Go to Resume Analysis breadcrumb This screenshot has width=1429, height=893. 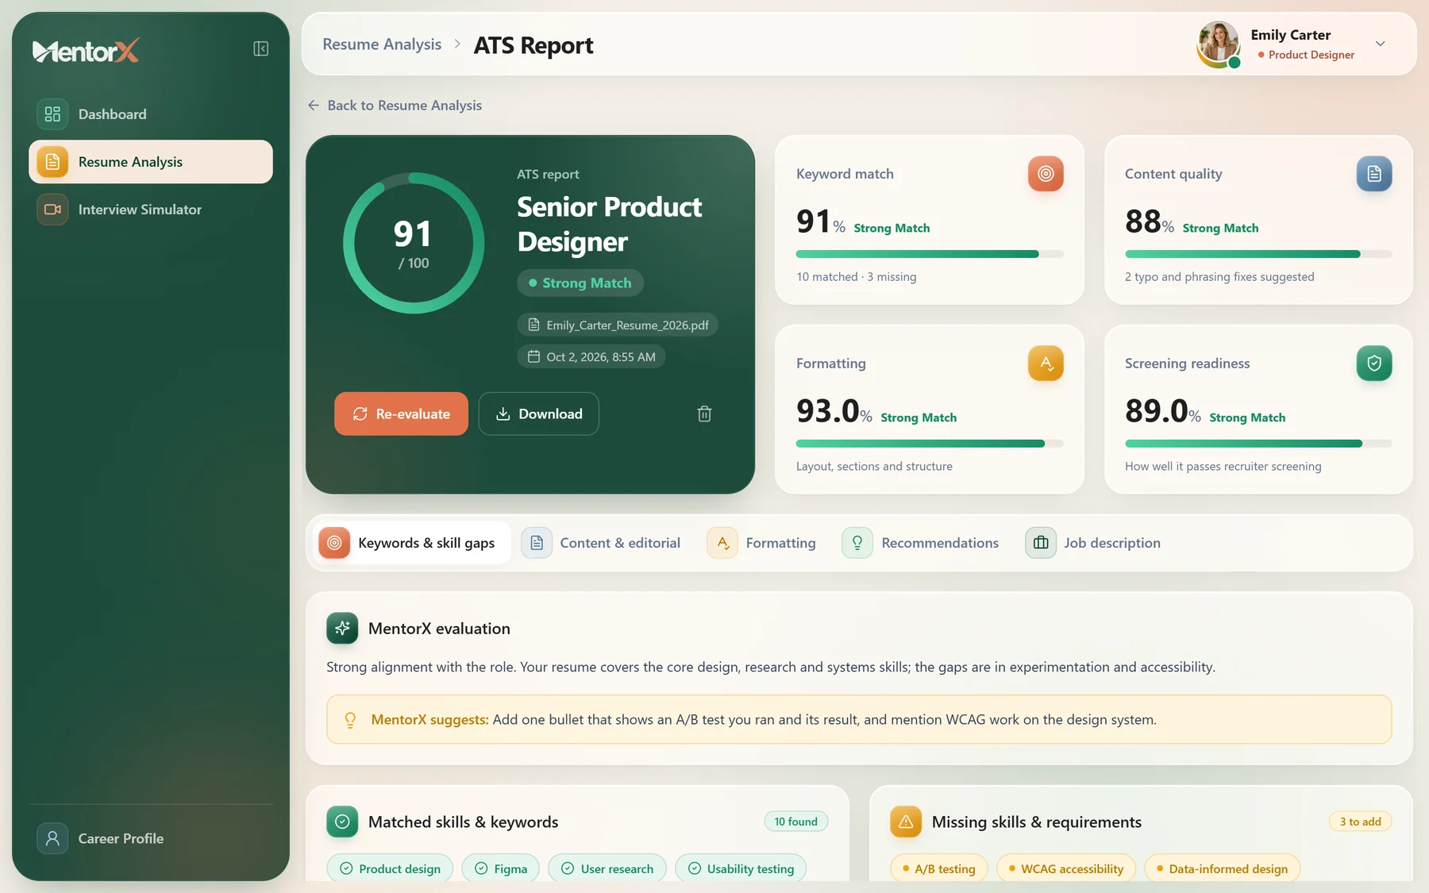(x=382, y=44)
